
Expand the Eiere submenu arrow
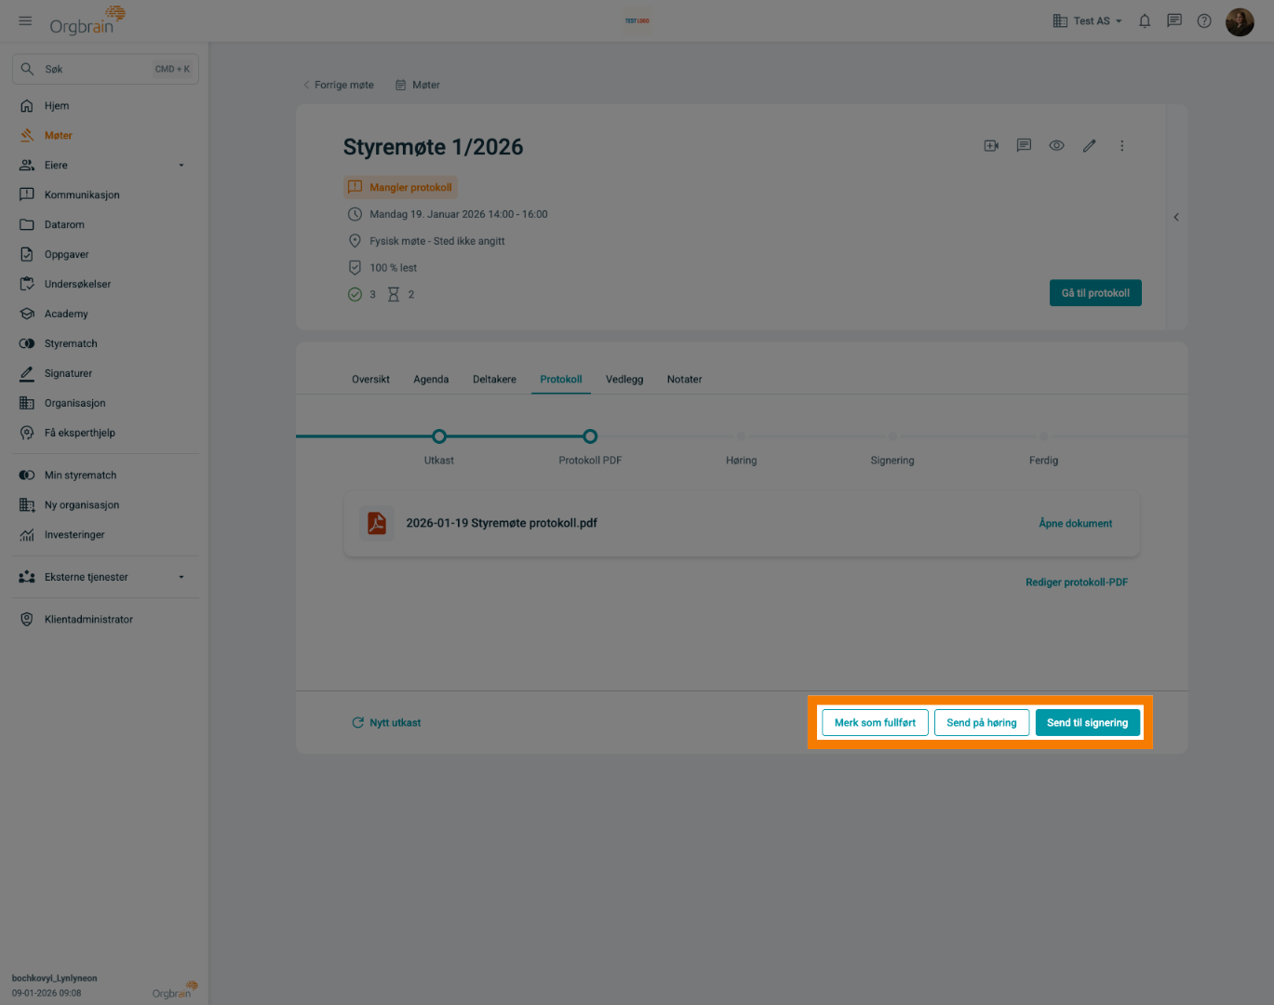181,166
